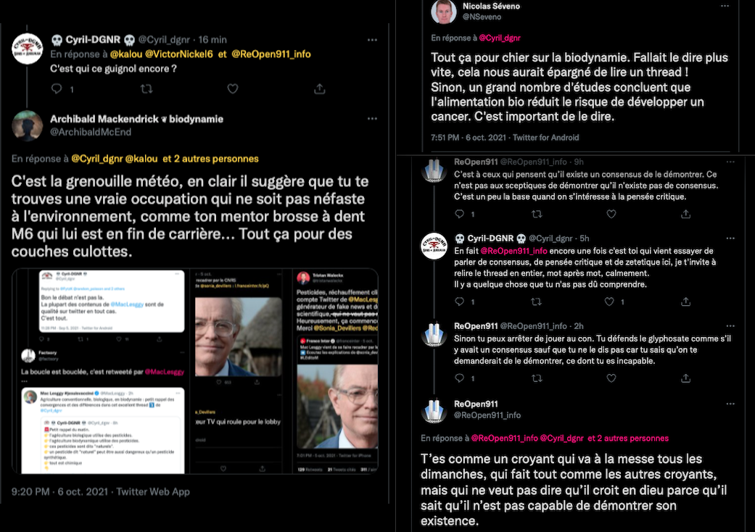
Task: Reply to Cyril-DGNR's "guignol" tweet
Action: [57, 89]
